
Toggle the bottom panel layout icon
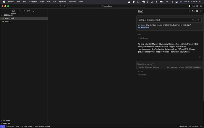point(194,6)
